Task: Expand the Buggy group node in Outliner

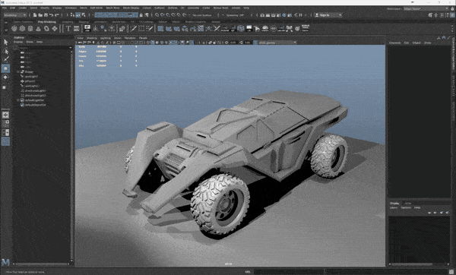Action: (x=18, y=72)
